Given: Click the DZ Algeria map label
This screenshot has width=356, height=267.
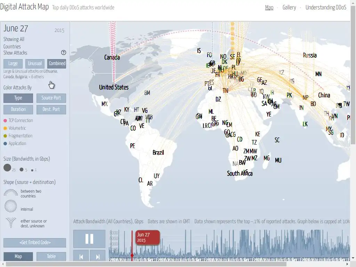Looking at the screenshot, I should tap(218, 99).
